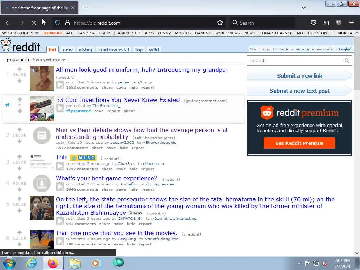This screenshot has height=270, width=360.
Task: Open WORLDNEWS in the top bar
Action: click(228, 33)
